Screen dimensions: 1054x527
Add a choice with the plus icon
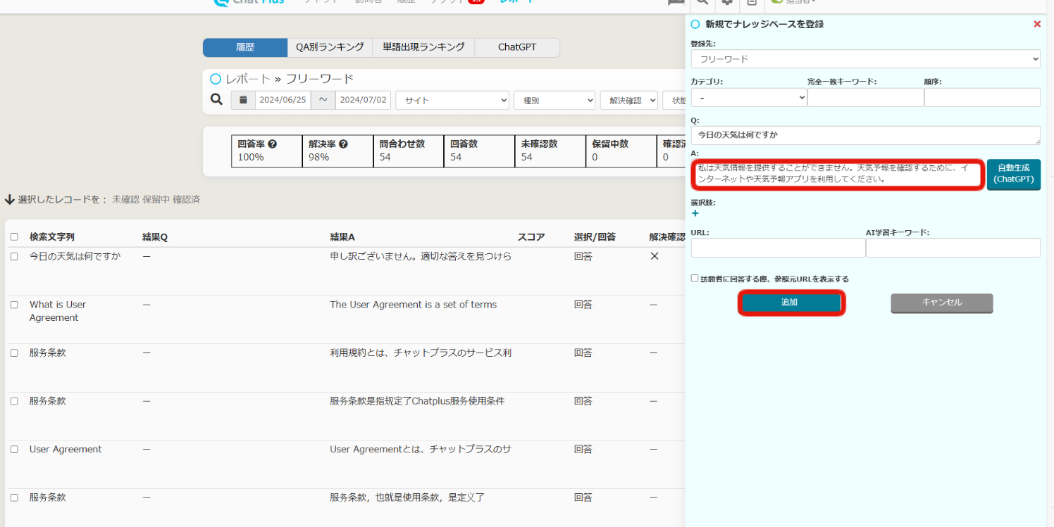coord(695,213)
